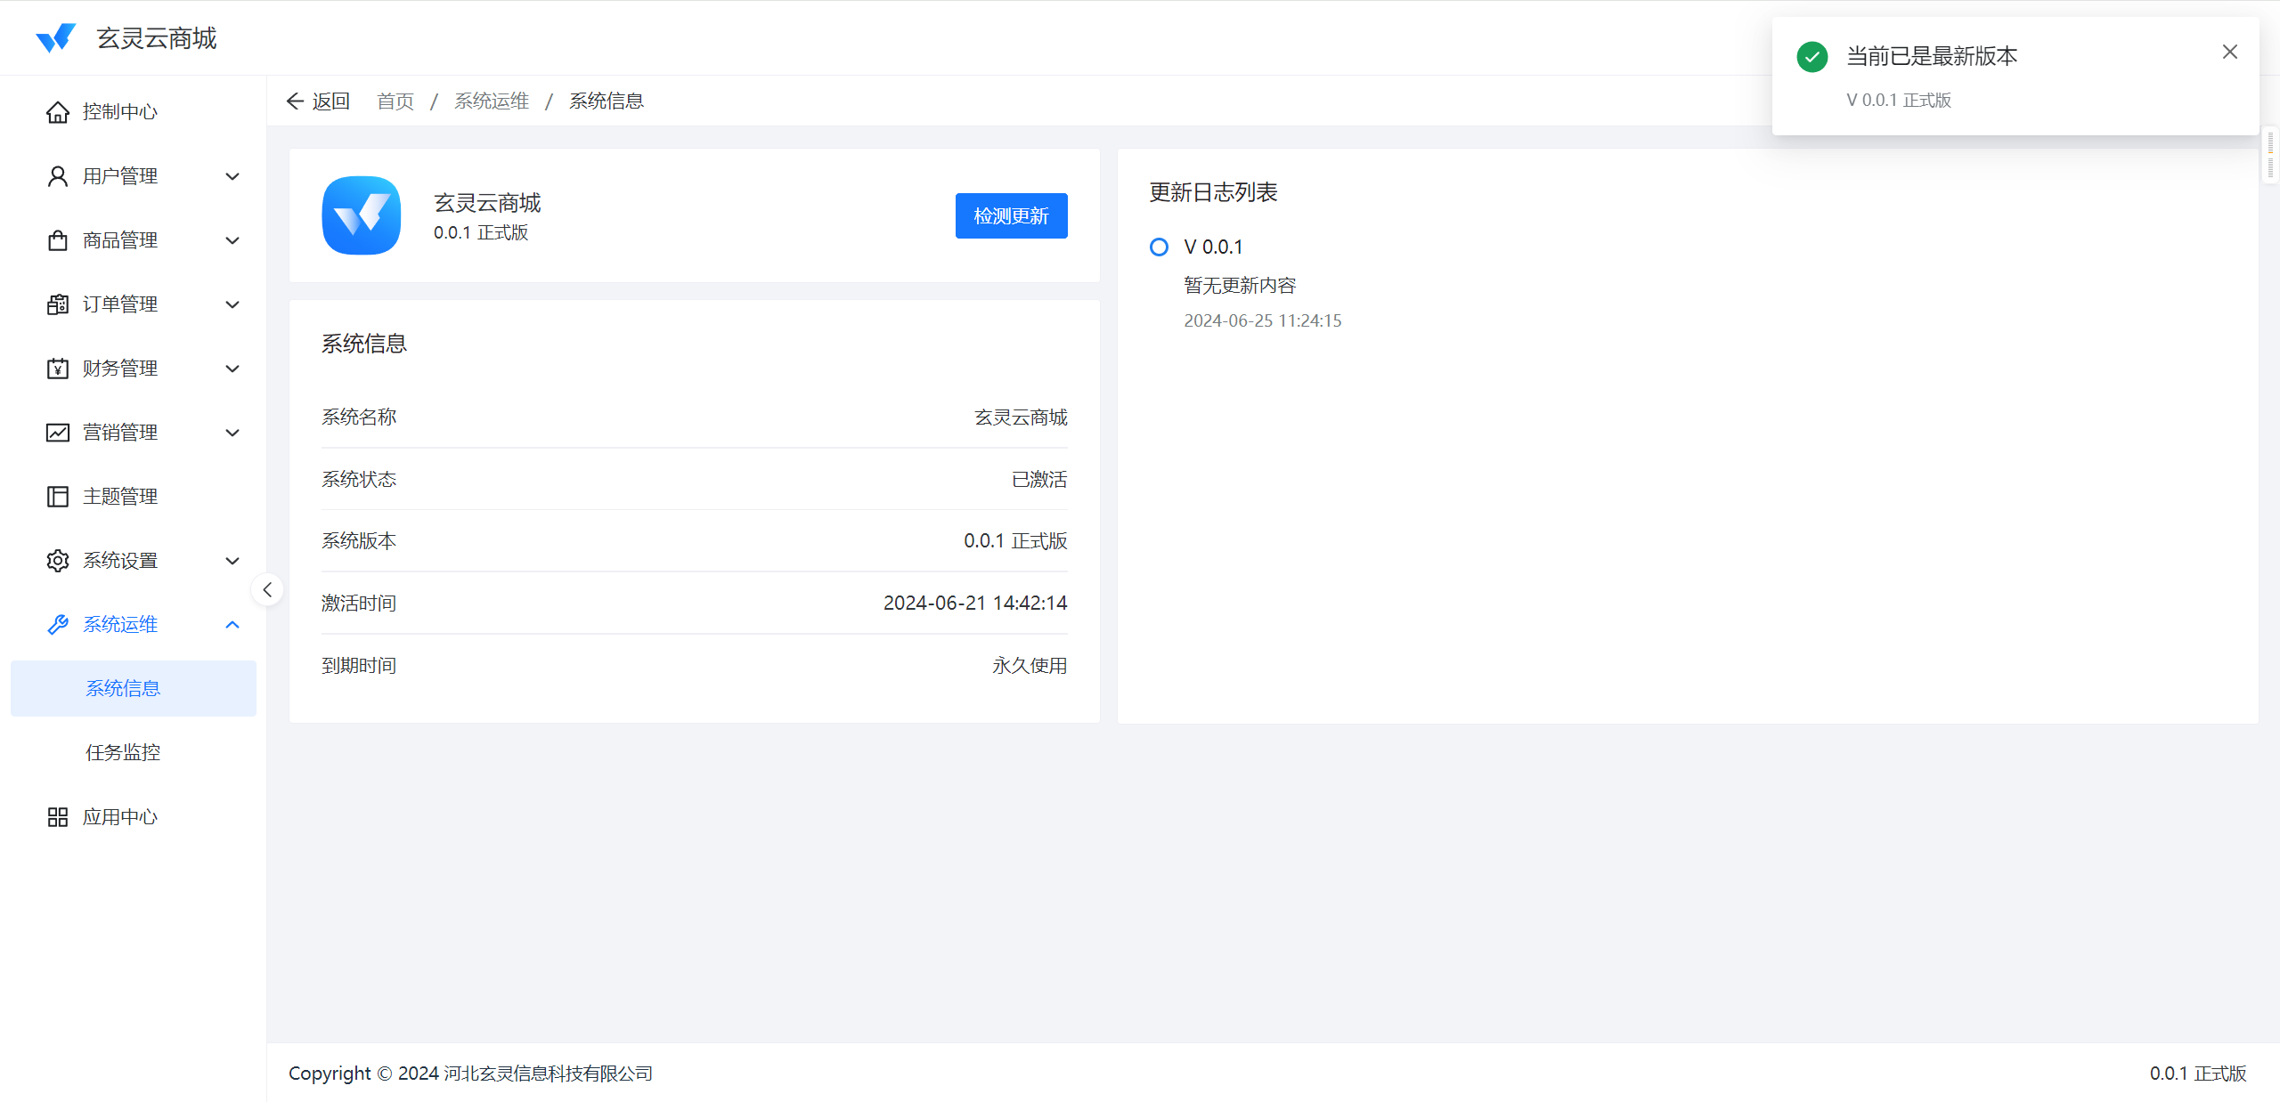This screenshot has width=2280, height=1102.
Task: Dismiss the 当前已是最新版本 notification
Action: tap(2229, 53)
